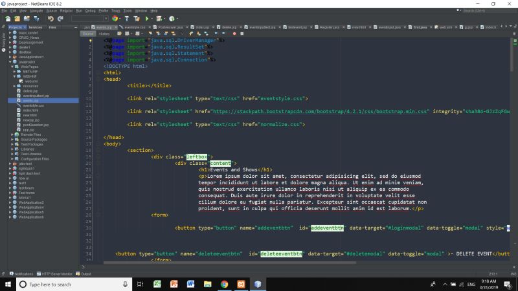518x291 pixels.
Task: Click the vertical editor scrollbar
Action: coord(512,54)
